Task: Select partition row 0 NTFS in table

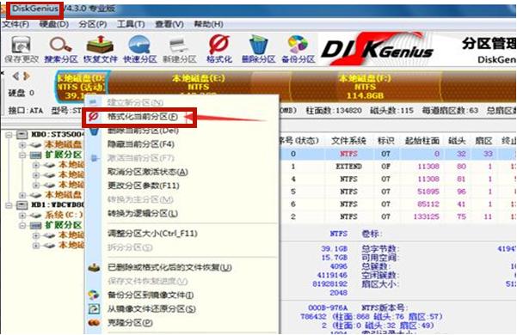Action: point(398,154)
